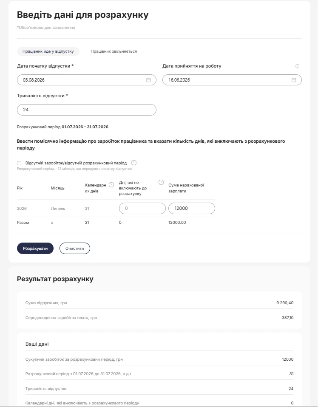The height and width of the screenshot is (407, 318).
Task: Switch to 'Працівник звільняється' tab
Action: click(x=114, y=51)
